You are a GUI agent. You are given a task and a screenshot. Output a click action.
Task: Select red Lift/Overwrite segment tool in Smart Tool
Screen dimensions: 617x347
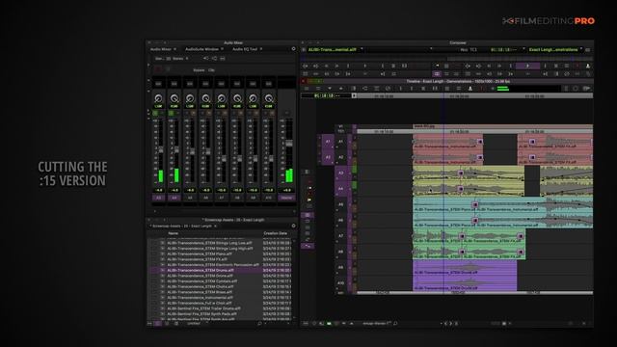click(x=309, y=182)
